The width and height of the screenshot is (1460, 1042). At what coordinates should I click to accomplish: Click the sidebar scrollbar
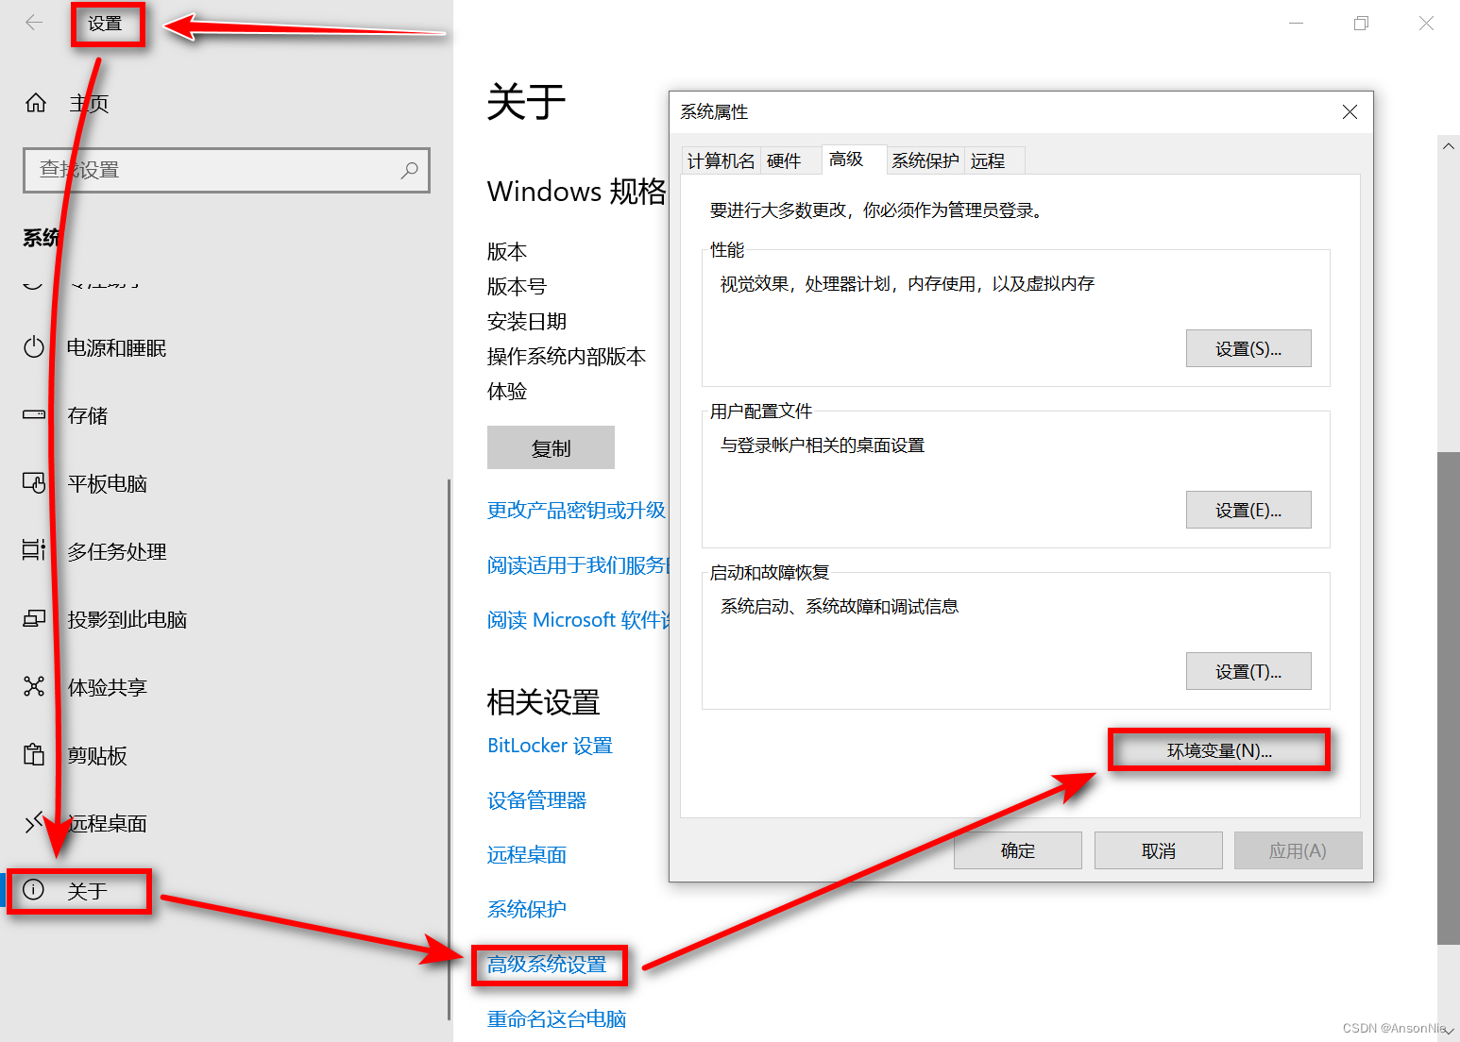449,749
